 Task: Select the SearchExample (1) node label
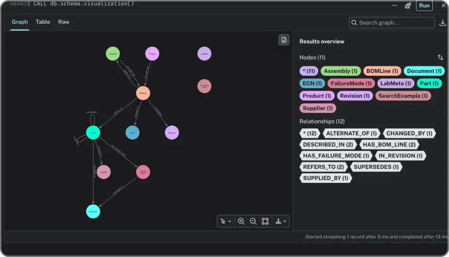pyautogui.click(x=403, y=96)
